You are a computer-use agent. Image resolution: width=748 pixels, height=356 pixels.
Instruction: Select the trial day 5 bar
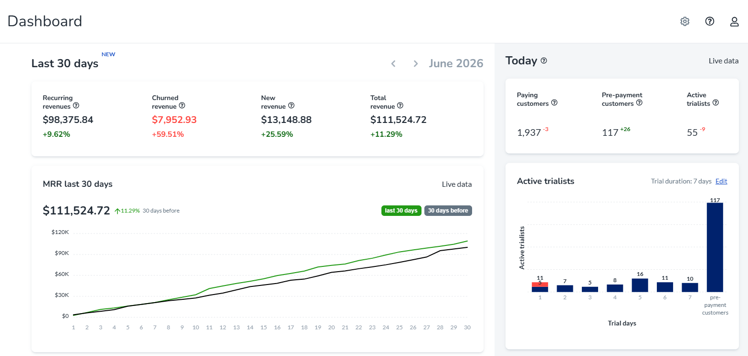pyautogui.click(x=640, y=285)
